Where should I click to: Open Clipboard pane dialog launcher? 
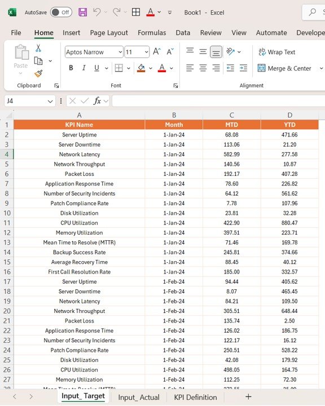pos(56,86)
